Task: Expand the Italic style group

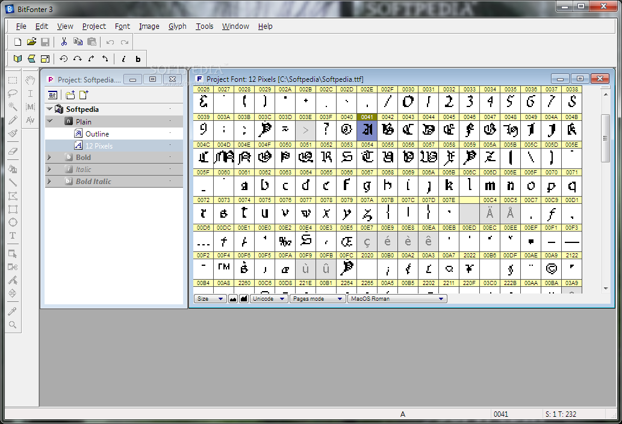Action: [x=49, y=169]
